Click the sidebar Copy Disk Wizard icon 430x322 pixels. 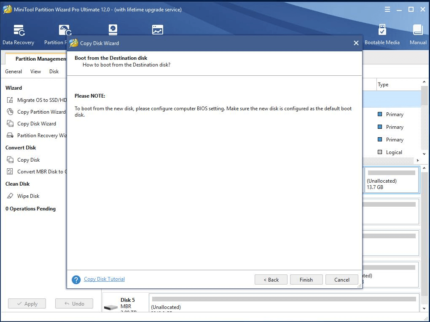10,123
